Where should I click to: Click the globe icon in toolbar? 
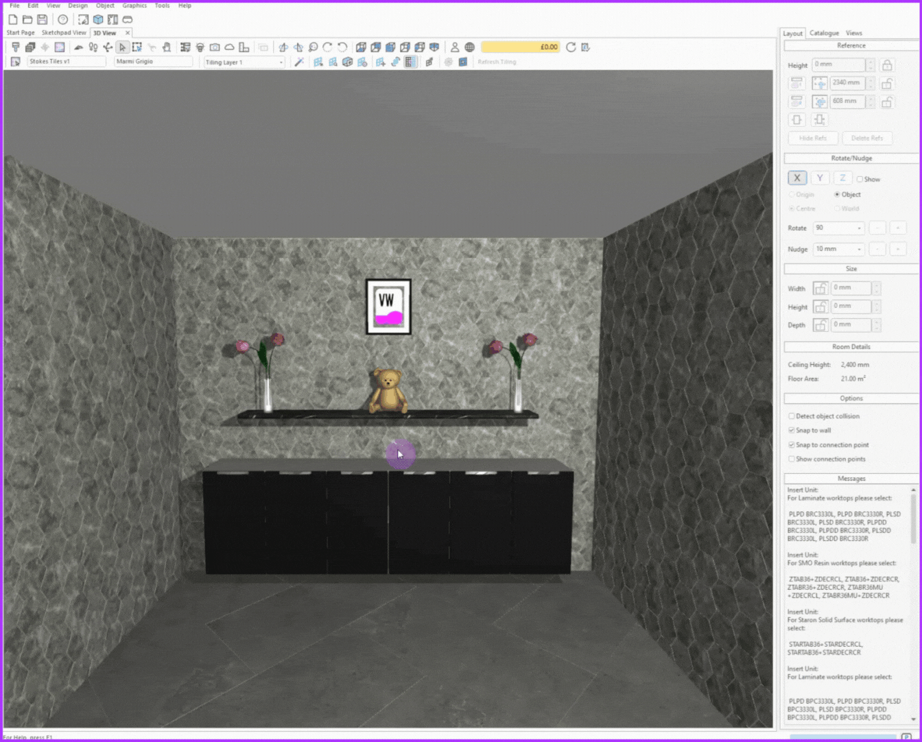[469, 47]
